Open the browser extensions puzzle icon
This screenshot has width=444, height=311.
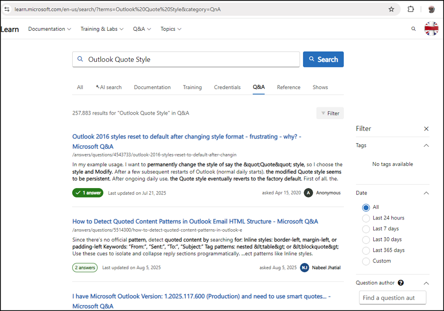coord(411,9)
